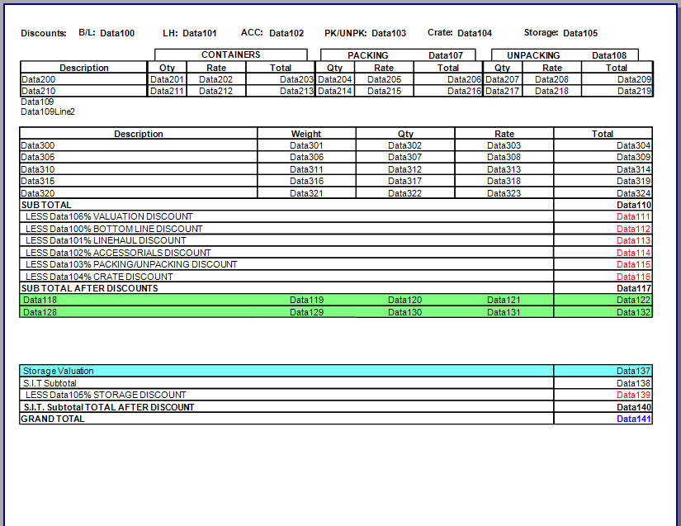Click Crate discount value Data104
Screen dimensions: 681x526
tap(475, 33)
